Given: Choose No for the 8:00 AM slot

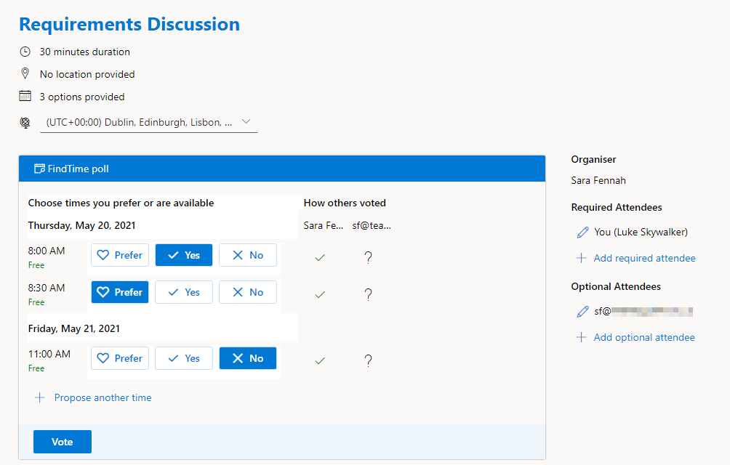Looking at the screenshot, I should pyautogui.click(x=248, y=256).
